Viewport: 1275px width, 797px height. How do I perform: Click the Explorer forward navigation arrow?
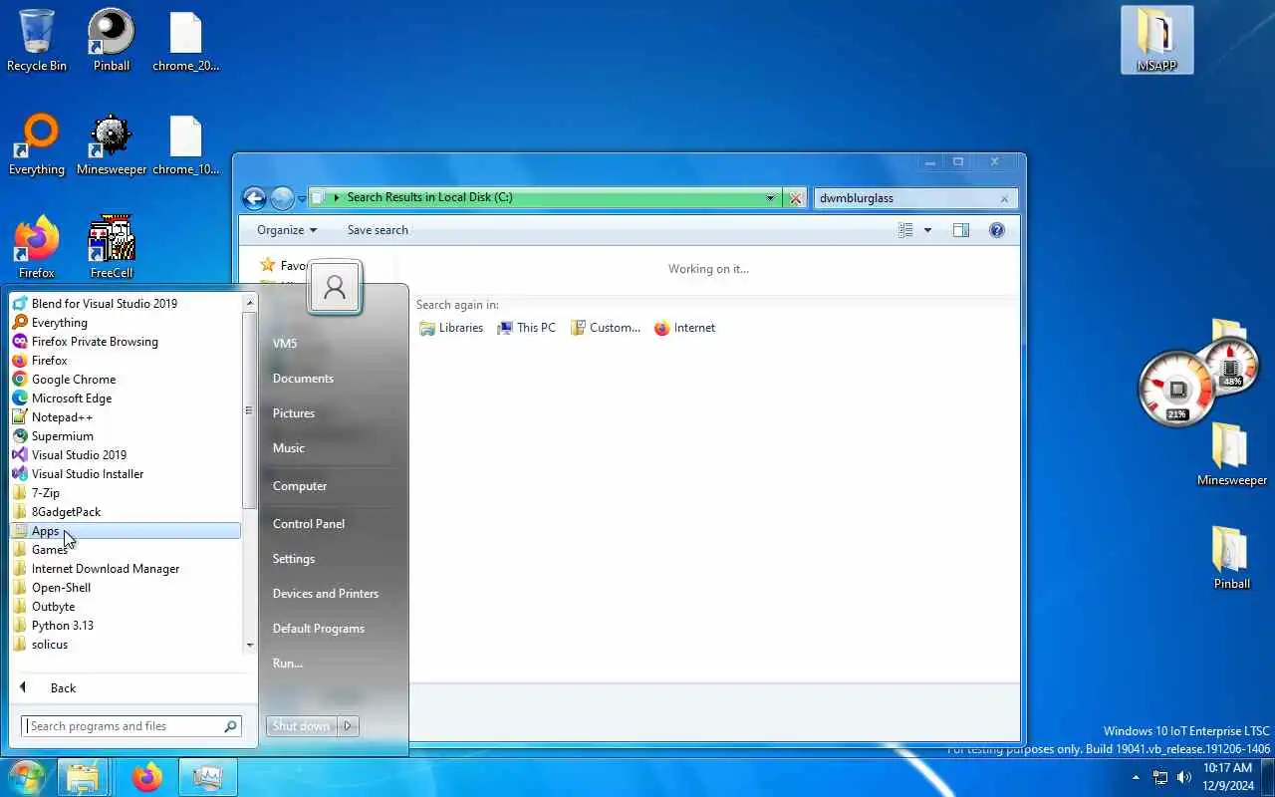pyautogui.click(x=282, y=198)
